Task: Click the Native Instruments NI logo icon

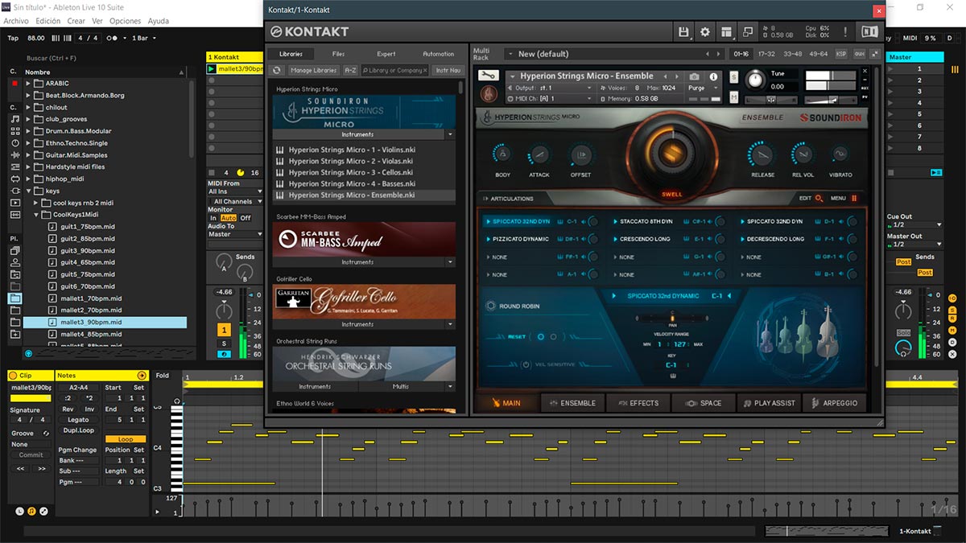Action: [x=869, y=32]
